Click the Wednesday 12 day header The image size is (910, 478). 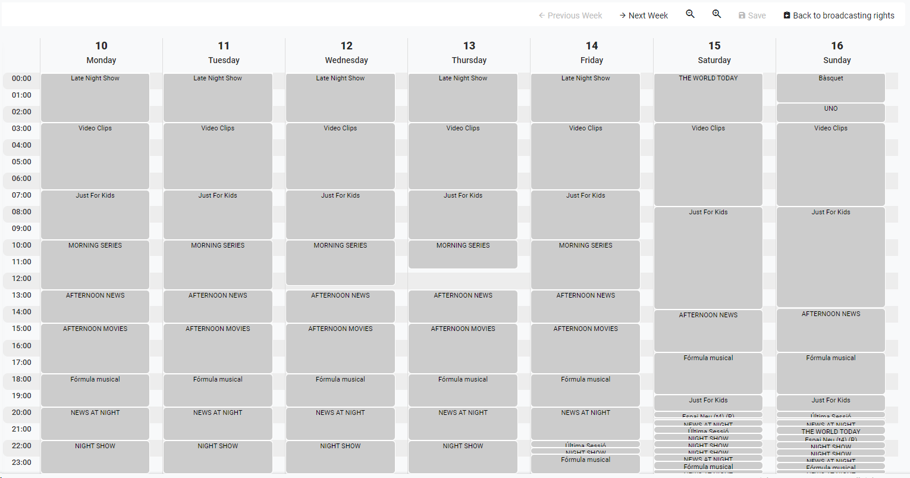pyautogui.click(x=346, y=52)
